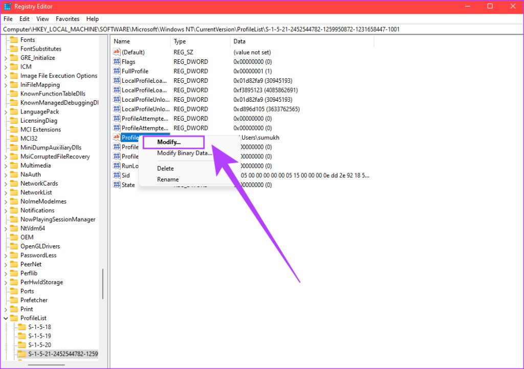This screenshot has height=369, width=524.
Task: Minimize the Registry Editor window
Action: pos(468,6)
